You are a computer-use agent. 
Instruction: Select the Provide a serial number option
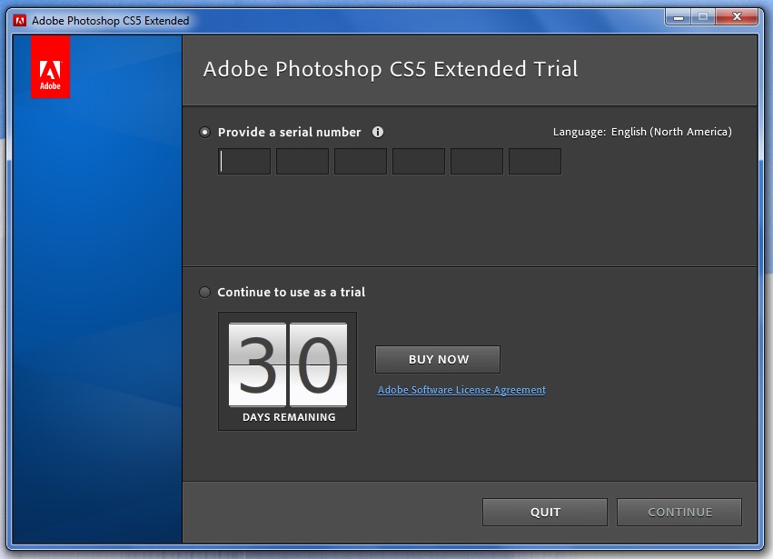click(204, 132)
